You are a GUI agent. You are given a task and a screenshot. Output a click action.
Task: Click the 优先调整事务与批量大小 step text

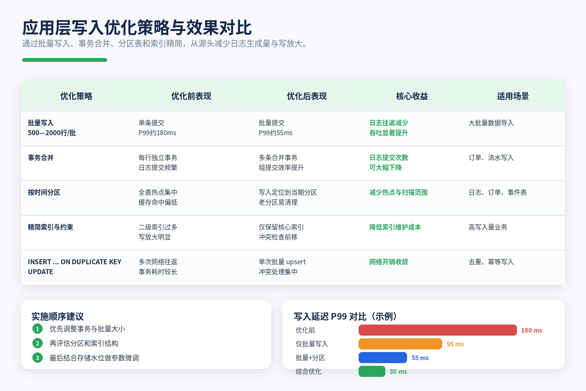(87, 329)
